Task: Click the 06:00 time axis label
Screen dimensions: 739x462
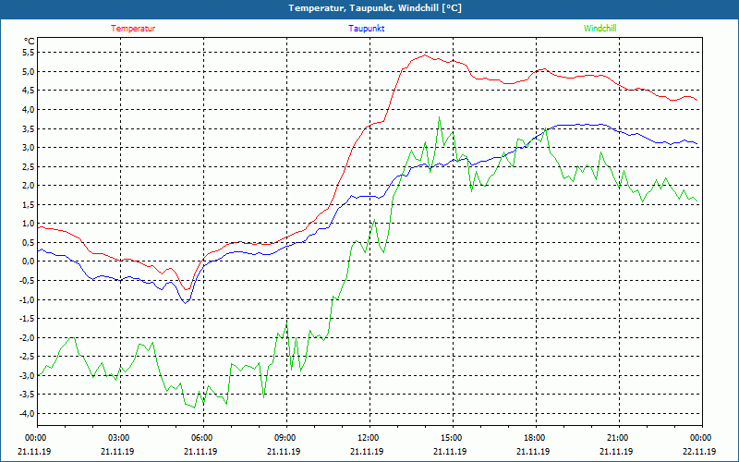Action: pyautogui.click(x=201, y=438)
